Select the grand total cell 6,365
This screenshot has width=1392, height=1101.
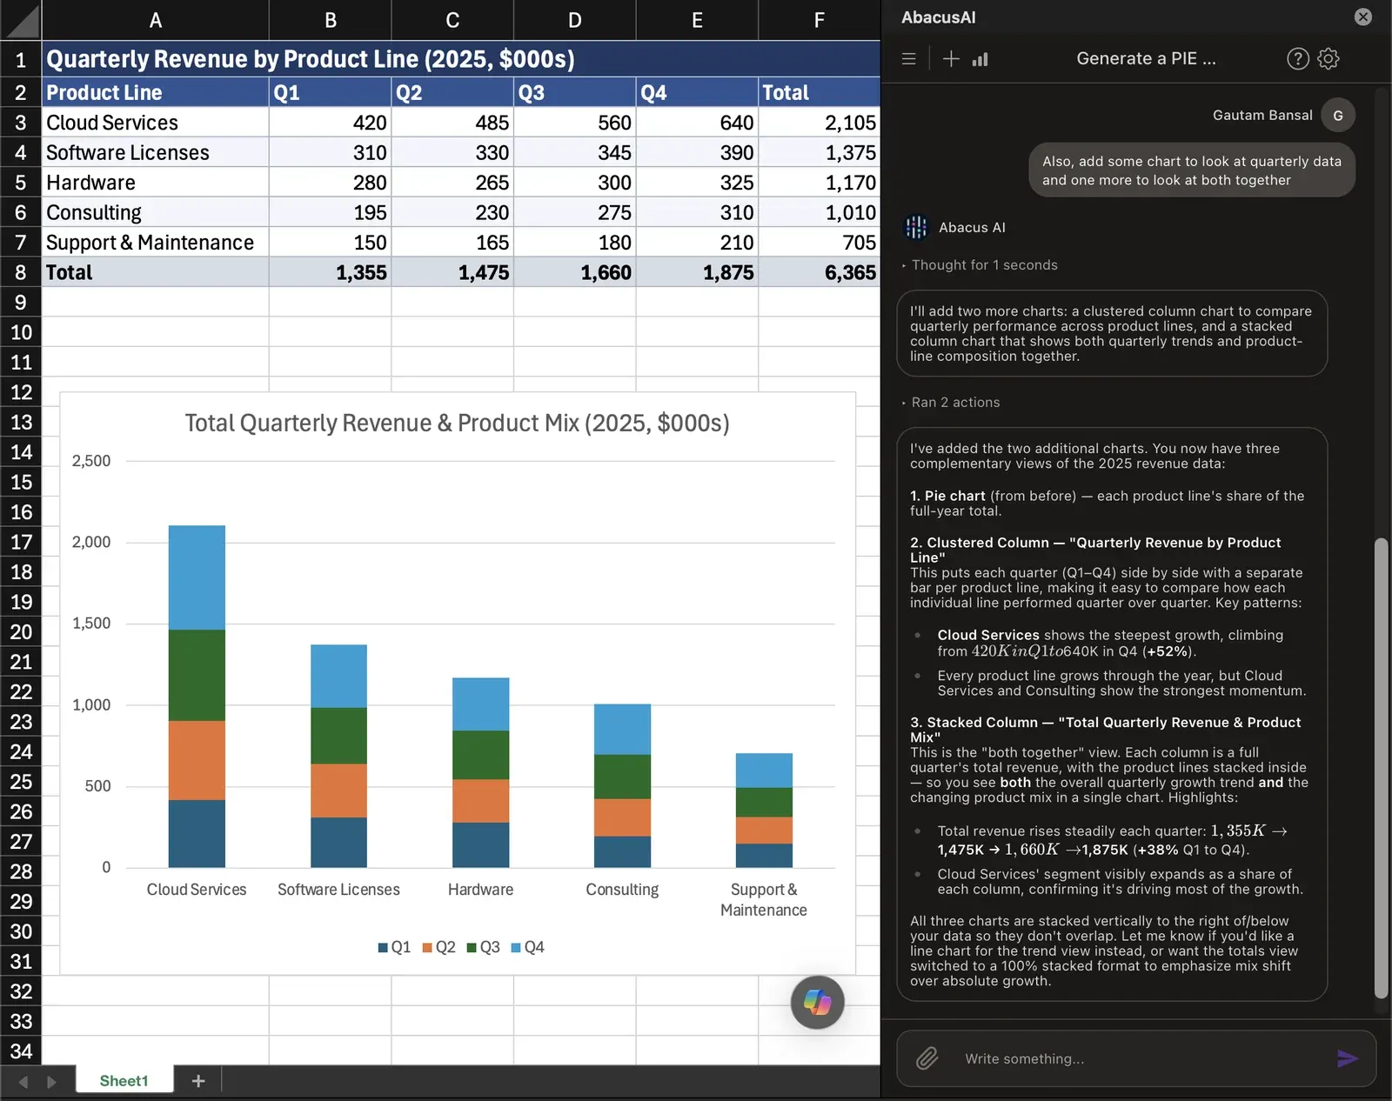819,272
